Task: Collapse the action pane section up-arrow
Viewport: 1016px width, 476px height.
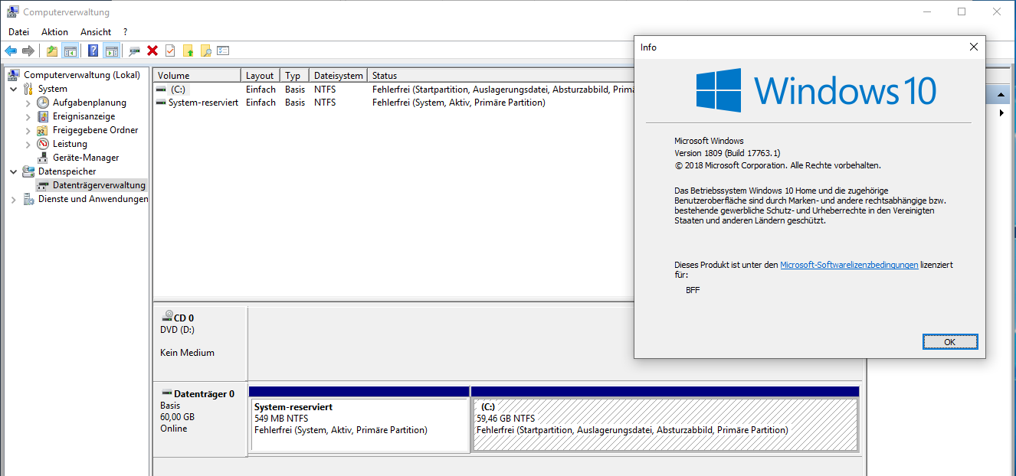Action: (1001, 95)
